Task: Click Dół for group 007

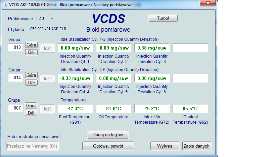Action: point(31,113)
